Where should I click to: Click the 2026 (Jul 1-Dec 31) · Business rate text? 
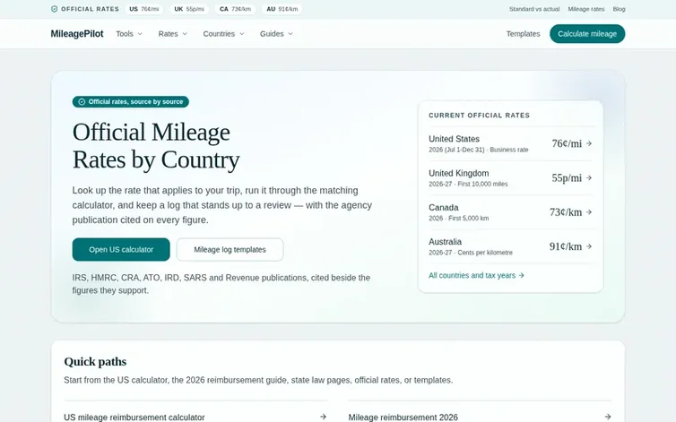click(x=478, y=150)
